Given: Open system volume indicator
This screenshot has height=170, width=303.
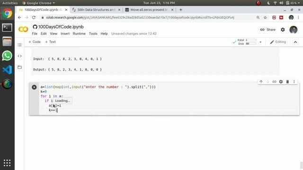Looking at the screenshot, I should pyautogui.click(x=281, y=3).
